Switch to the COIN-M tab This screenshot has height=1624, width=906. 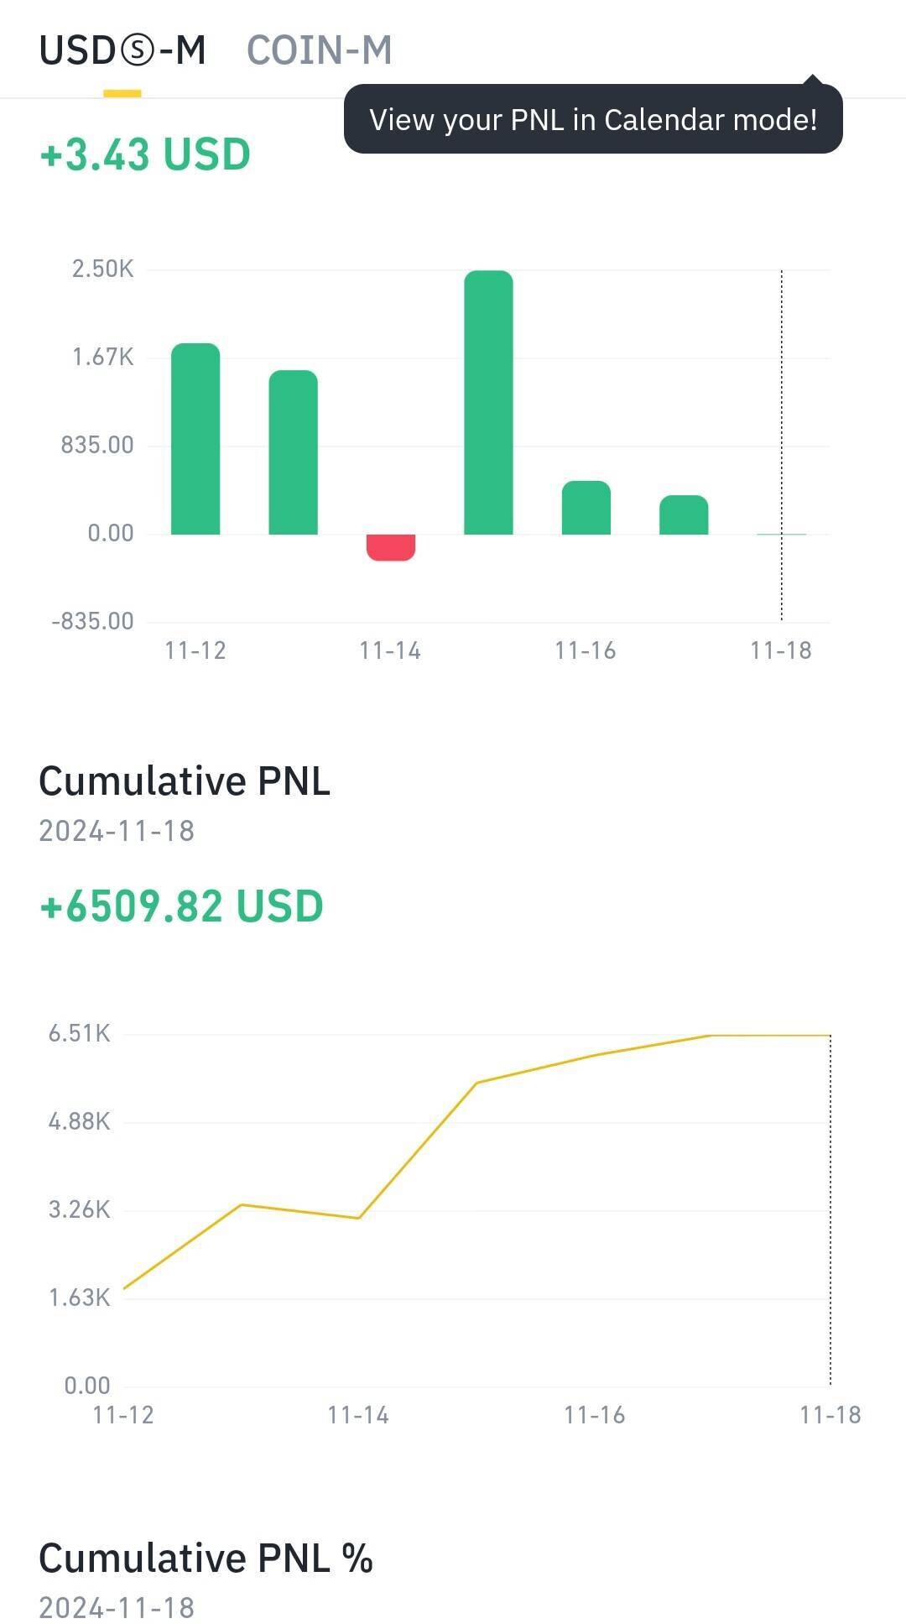(x=319, y=50)
